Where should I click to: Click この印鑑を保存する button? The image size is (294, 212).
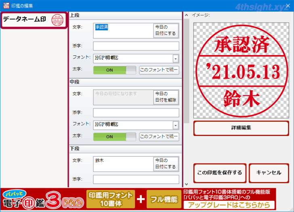(220, 173)
